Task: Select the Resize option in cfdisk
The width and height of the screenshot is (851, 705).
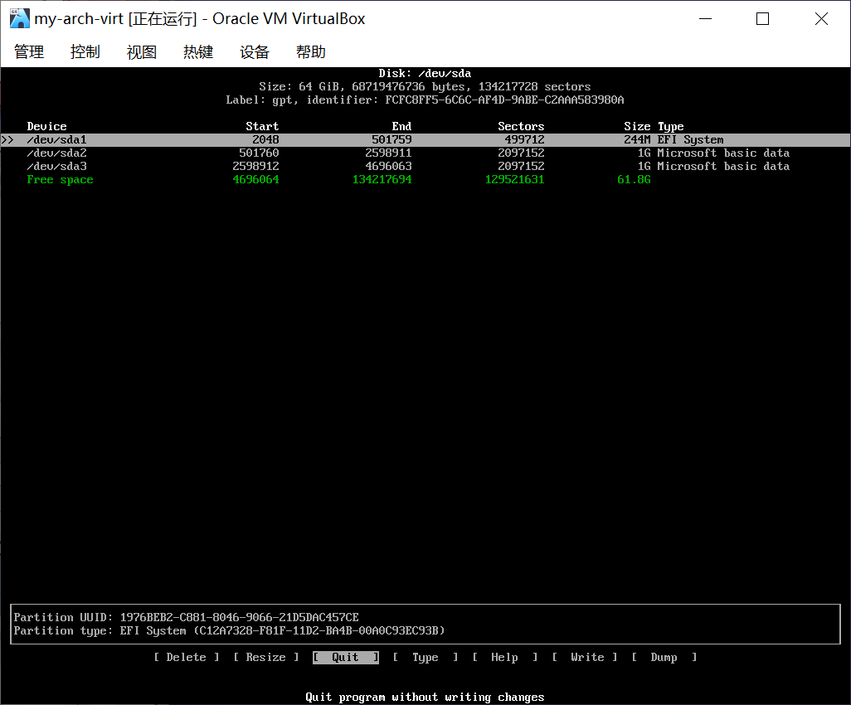Action: coord(266,657)
